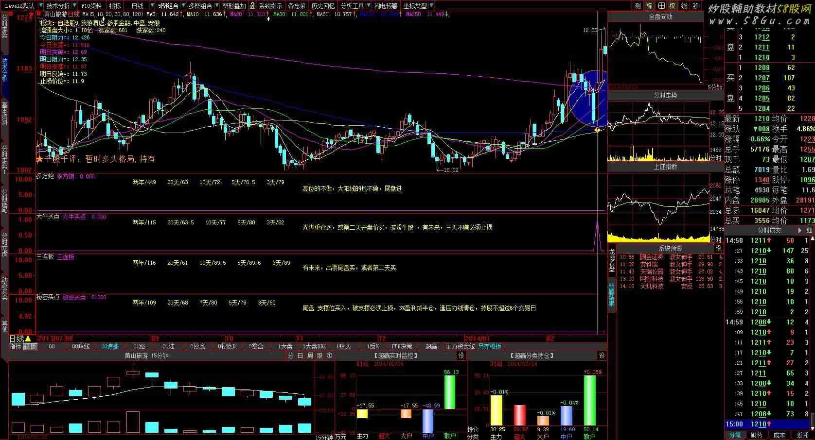Click the 权 tool icon
Viewport: 815px width, 440px height.
673,6
